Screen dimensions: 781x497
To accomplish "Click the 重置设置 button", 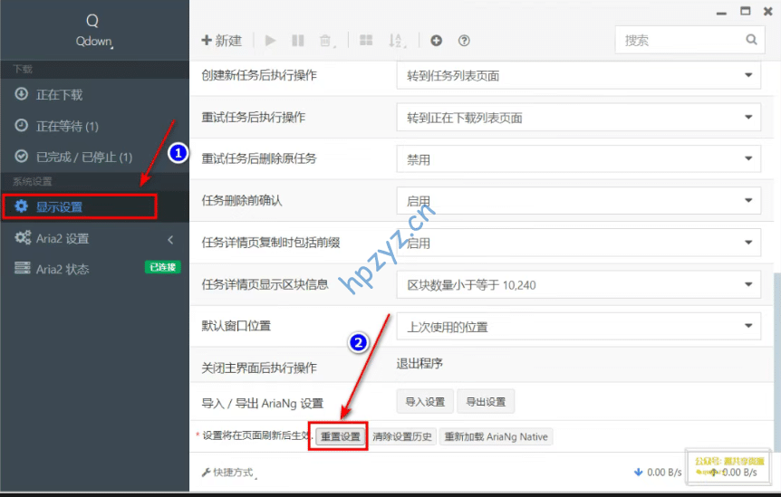I will [341, 436].
